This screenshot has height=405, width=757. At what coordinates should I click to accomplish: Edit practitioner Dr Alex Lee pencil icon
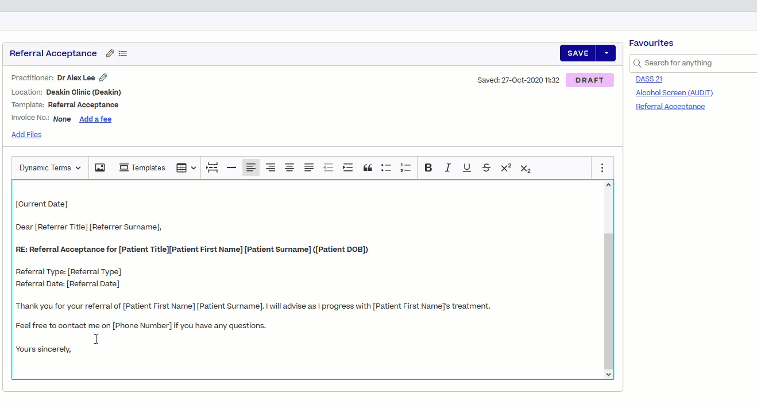103,77
